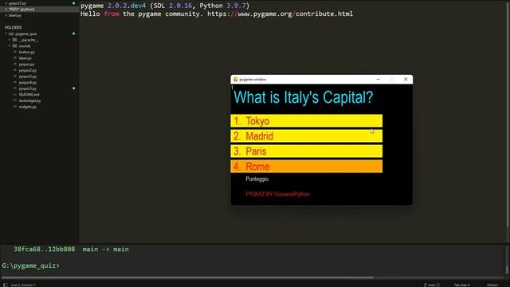This screenshot has height=287, width=510.
Task: Open pyquiz.py from the folder tree
Action: point(26,65)
